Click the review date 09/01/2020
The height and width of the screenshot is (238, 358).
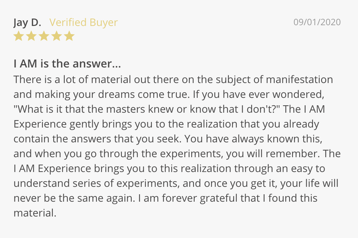317,22
